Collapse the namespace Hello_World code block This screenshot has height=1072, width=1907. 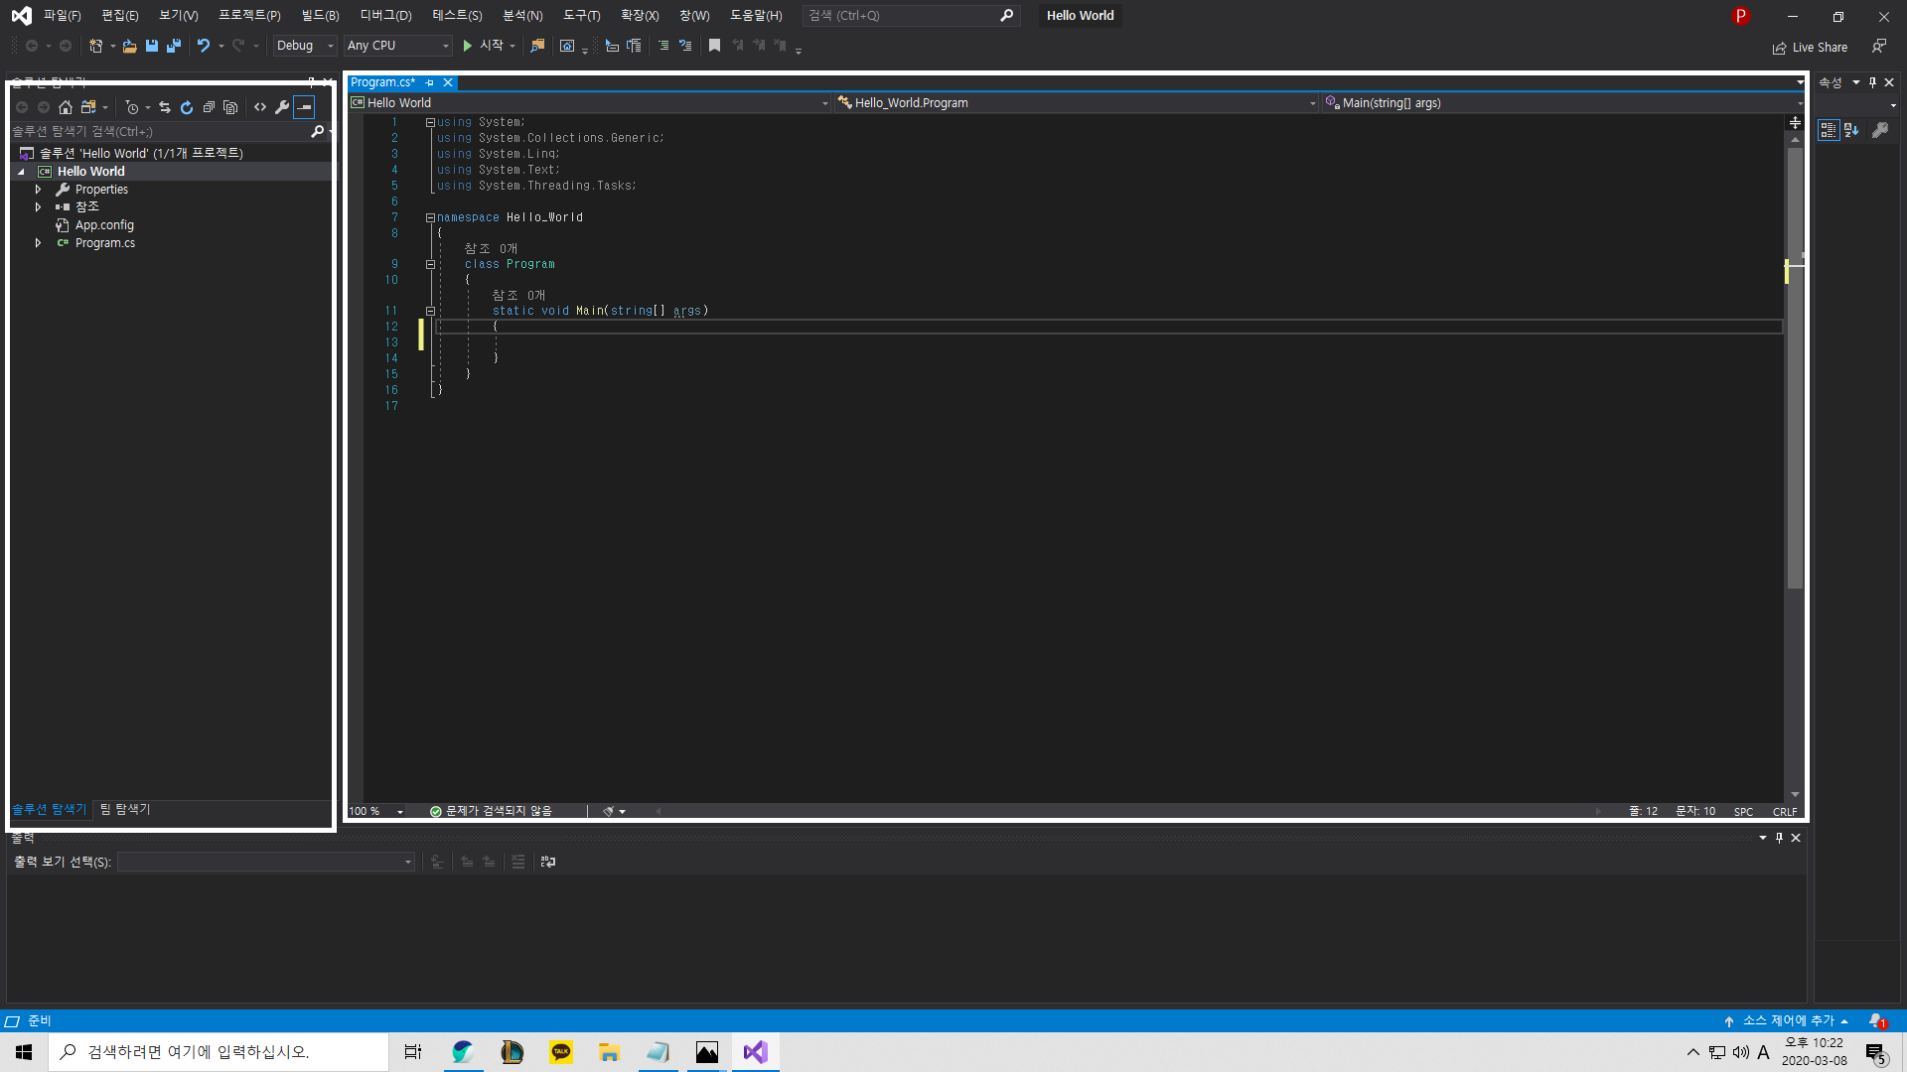[x=430, y=217]
